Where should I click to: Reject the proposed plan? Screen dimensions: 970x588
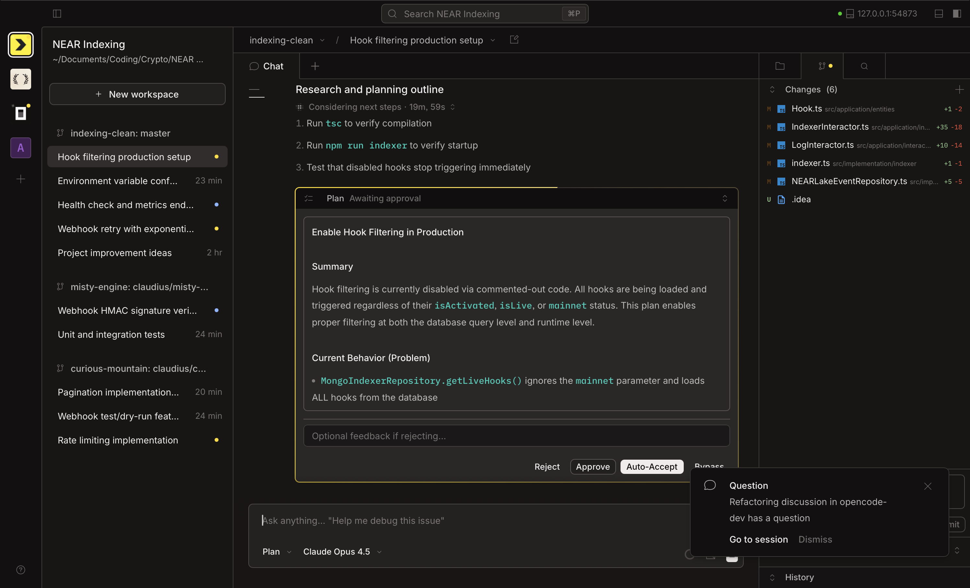tap(547, 467)
